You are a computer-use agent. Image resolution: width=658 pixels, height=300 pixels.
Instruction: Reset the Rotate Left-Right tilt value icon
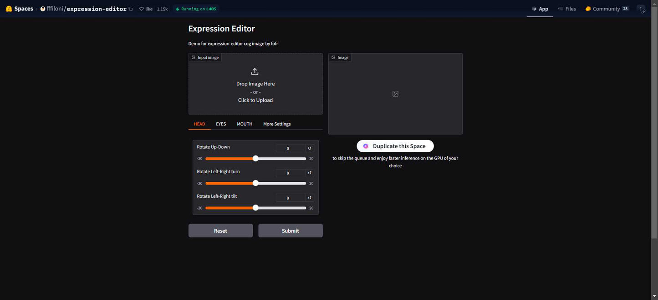click(x=310, y=198)
